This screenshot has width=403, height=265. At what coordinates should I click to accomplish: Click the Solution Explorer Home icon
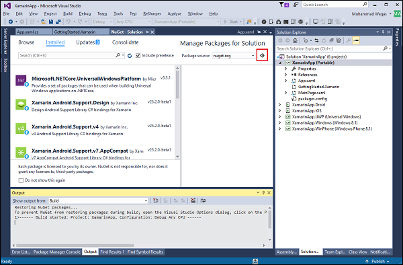point(295,40)
